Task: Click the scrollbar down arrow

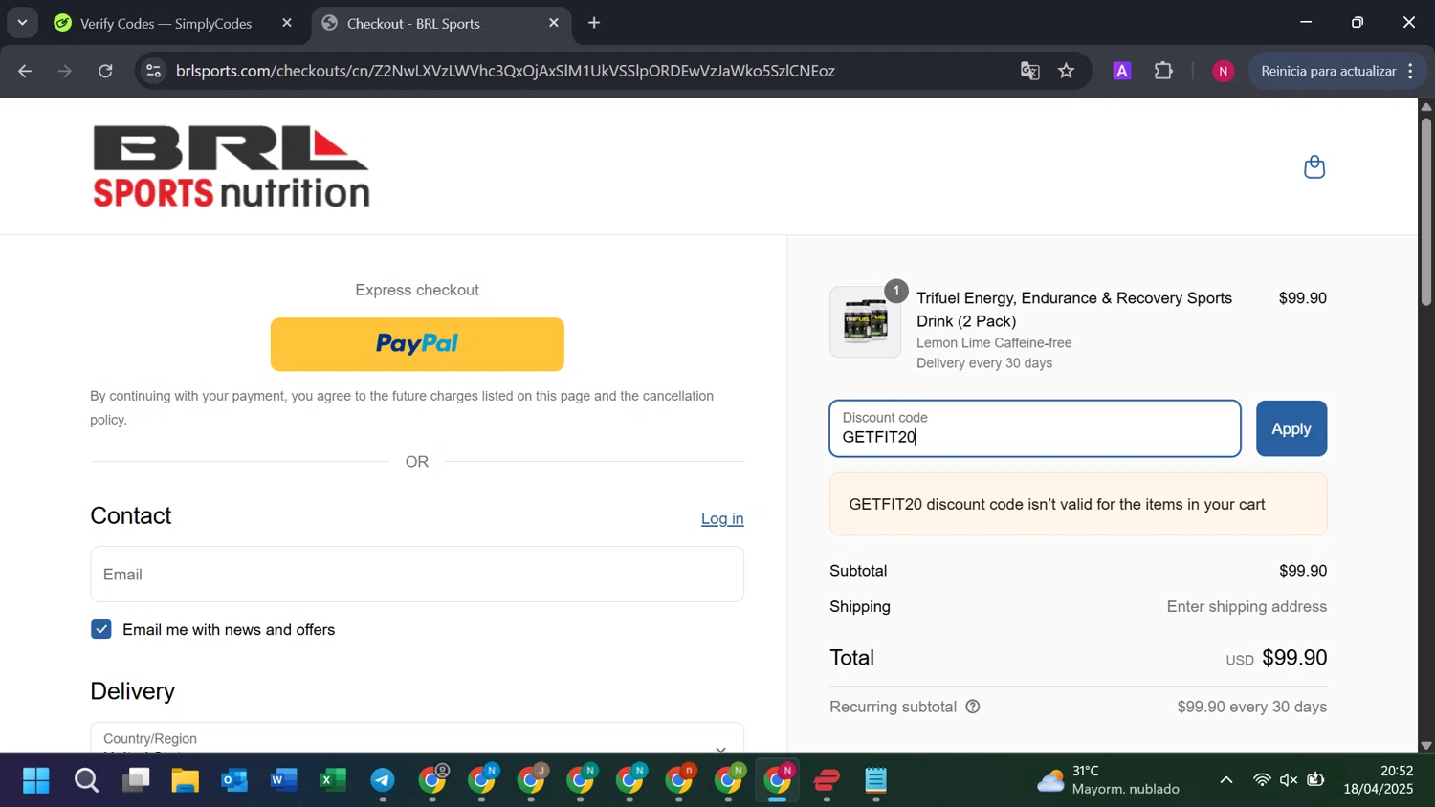Action: tap(1426, 745)
